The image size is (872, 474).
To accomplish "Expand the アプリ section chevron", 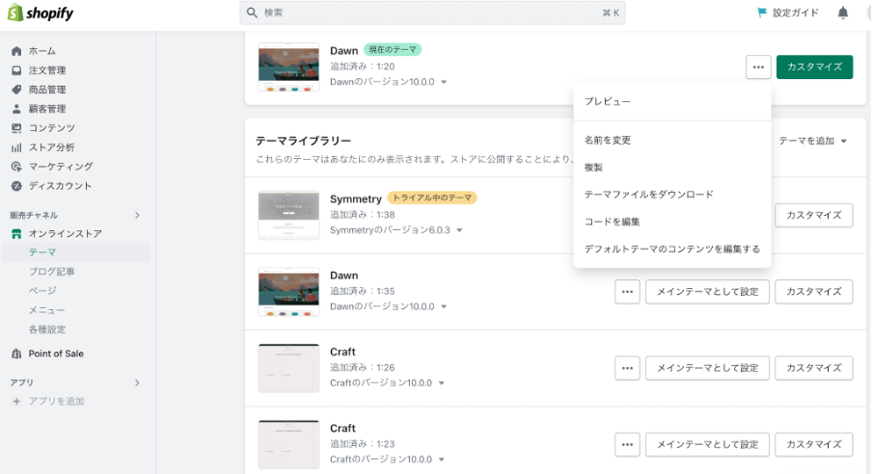I will 137,382.
